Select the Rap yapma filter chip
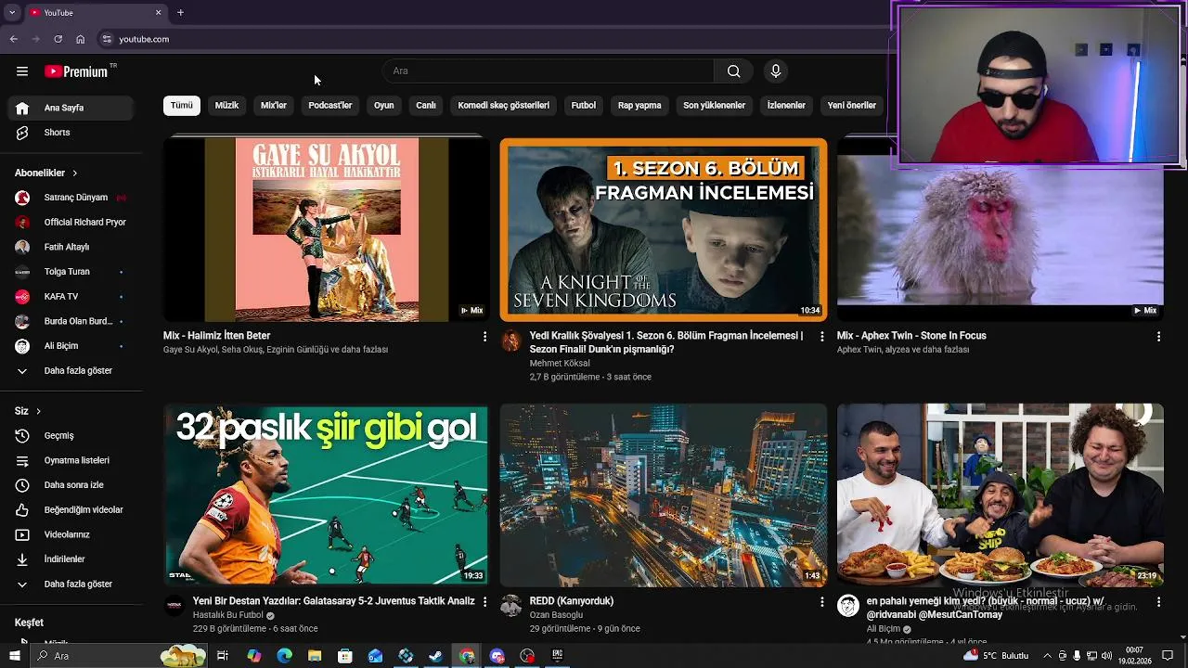Screen dimensions: 1188x668 coord(639,105)
